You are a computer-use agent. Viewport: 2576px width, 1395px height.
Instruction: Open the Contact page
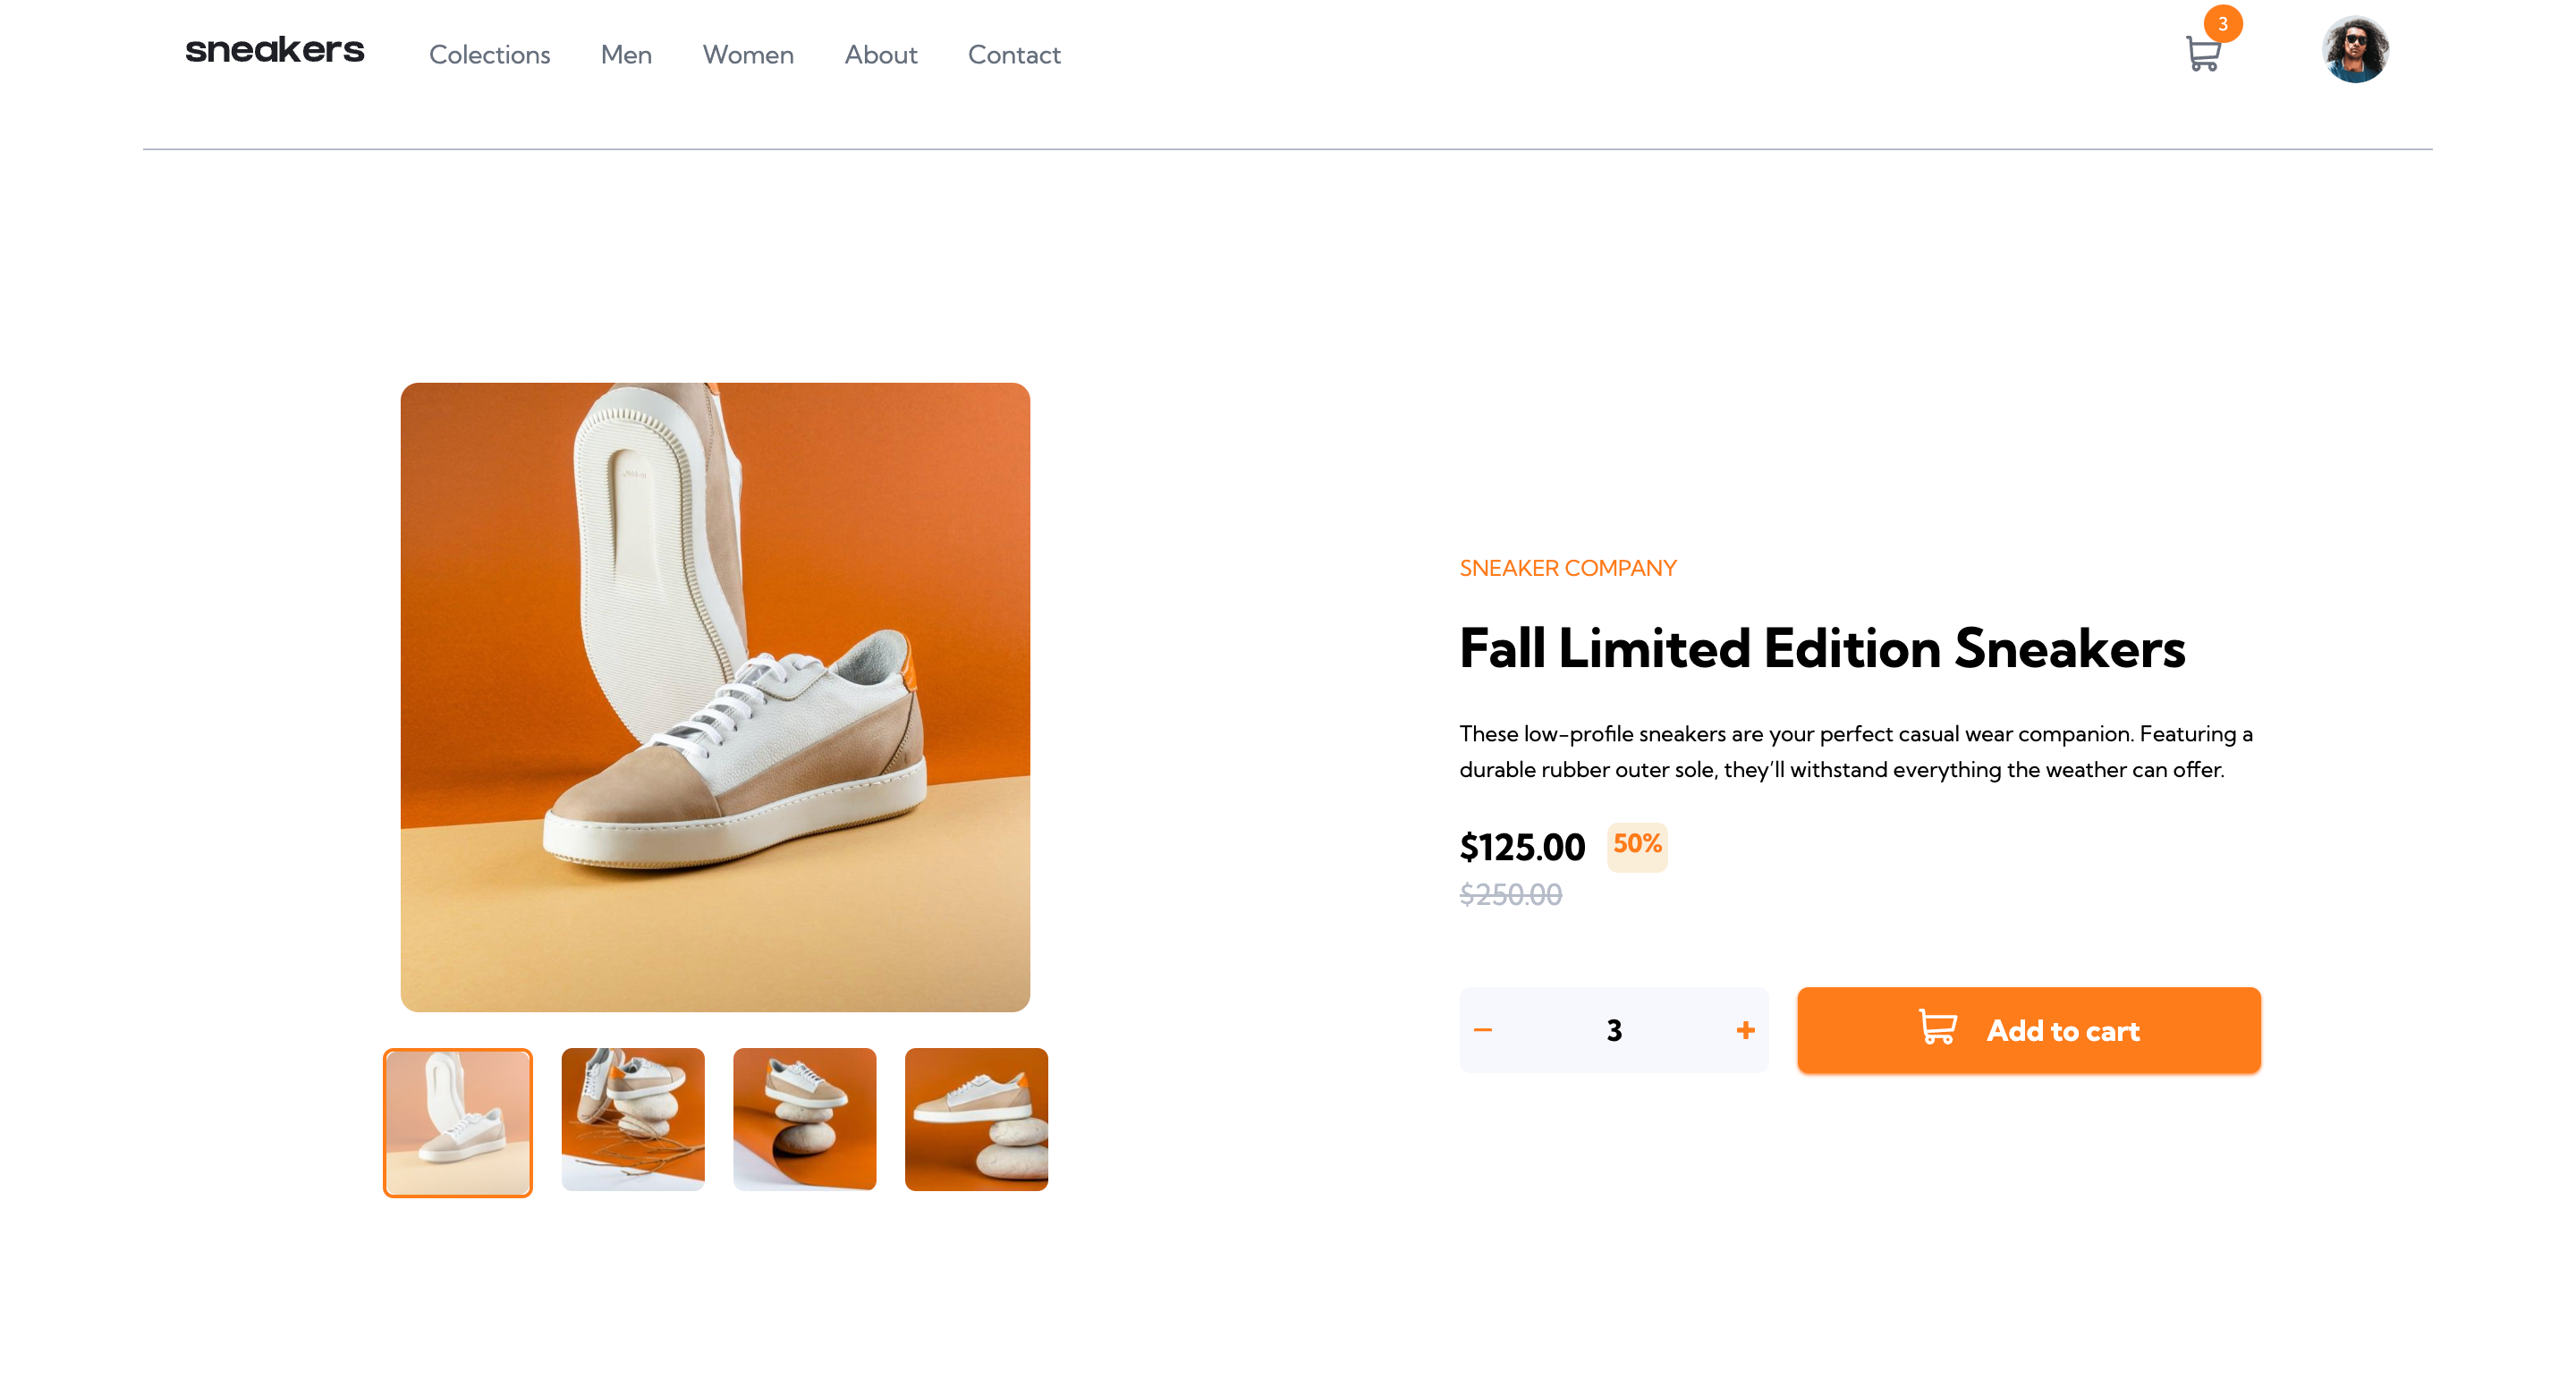(x=1014, y=55)
